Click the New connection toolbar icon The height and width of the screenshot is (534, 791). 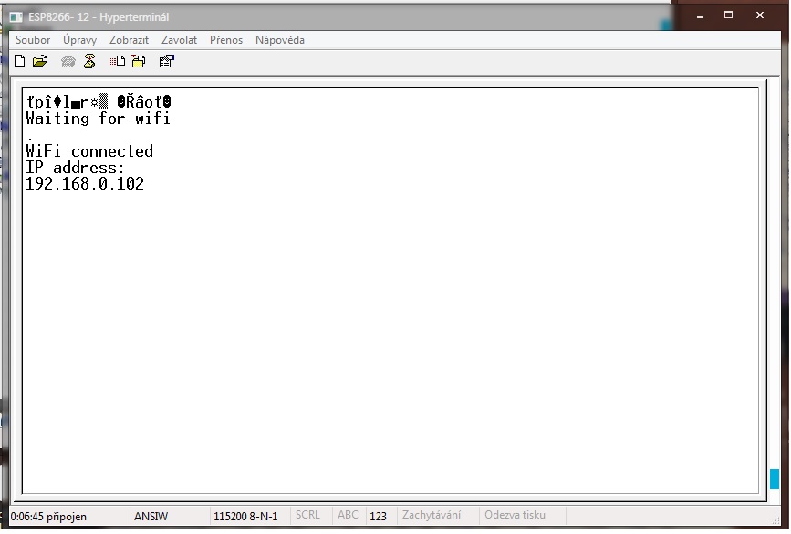tap(20, 62)
